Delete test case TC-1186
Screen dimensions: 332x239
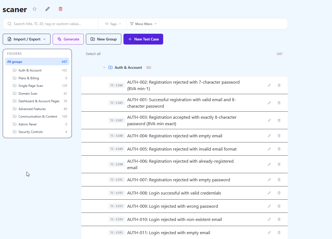[279, 85]
